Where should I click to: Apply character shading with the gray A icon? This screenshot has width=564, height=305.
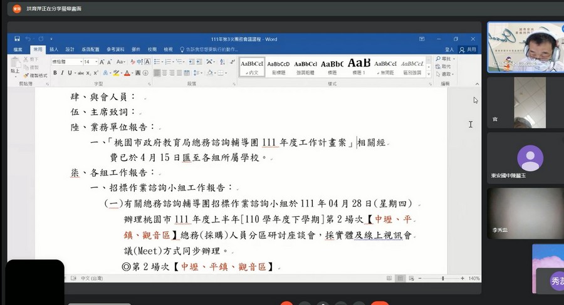[x=138, y=73]
